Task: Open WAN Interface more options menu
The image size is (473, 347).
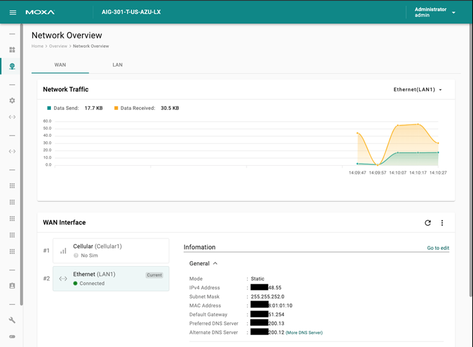Action: pyautogui.click(x=442, y=223)
